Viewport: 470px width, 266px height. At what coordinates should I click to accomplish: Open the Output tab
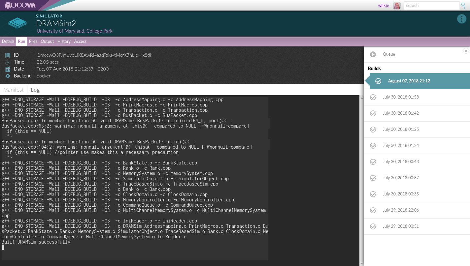click(x=47, y=42)
